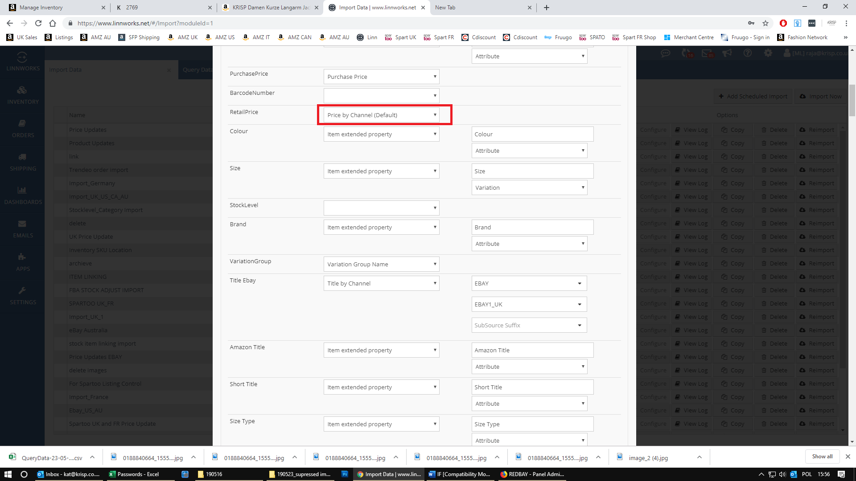Open the Shipping sidebar icon
This screenshot has height=481, width=856.
tap(22, 157)
